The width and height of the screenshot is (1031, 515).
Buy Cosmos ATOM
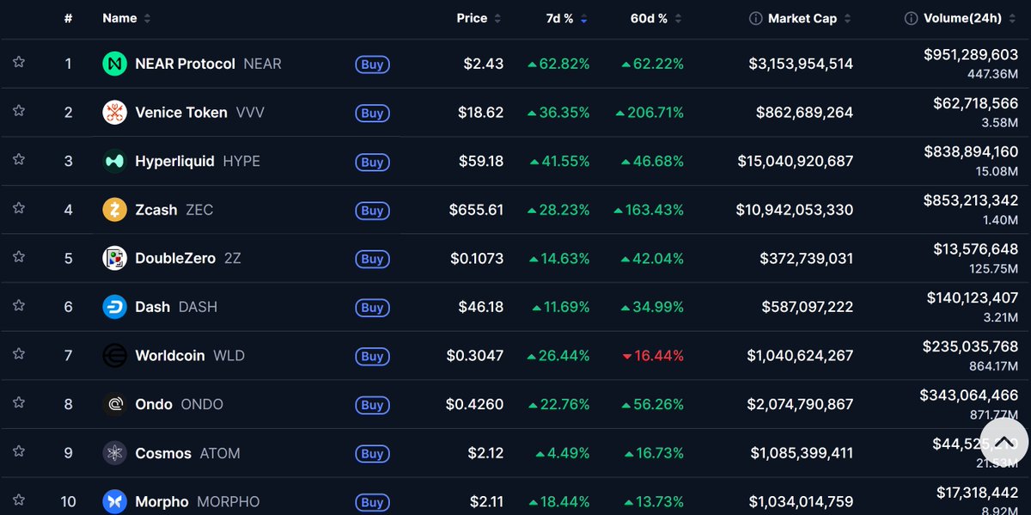click(x=372, y=453)
